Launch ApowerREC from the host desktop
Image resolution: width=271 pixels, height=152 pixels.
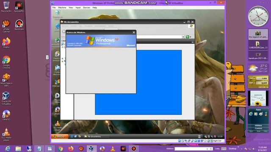(19, 7)
